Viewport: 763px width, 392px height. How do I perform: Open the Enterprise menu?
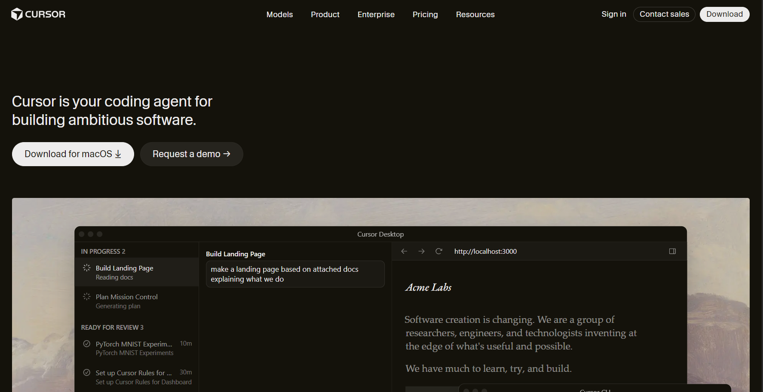point(376,15)
